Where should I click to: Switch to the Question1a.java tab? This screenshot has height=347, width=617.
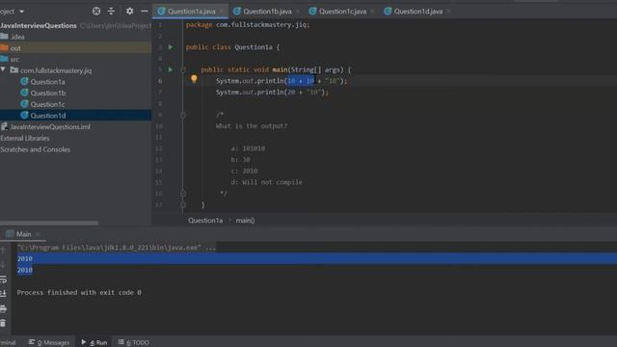(191, 12)
